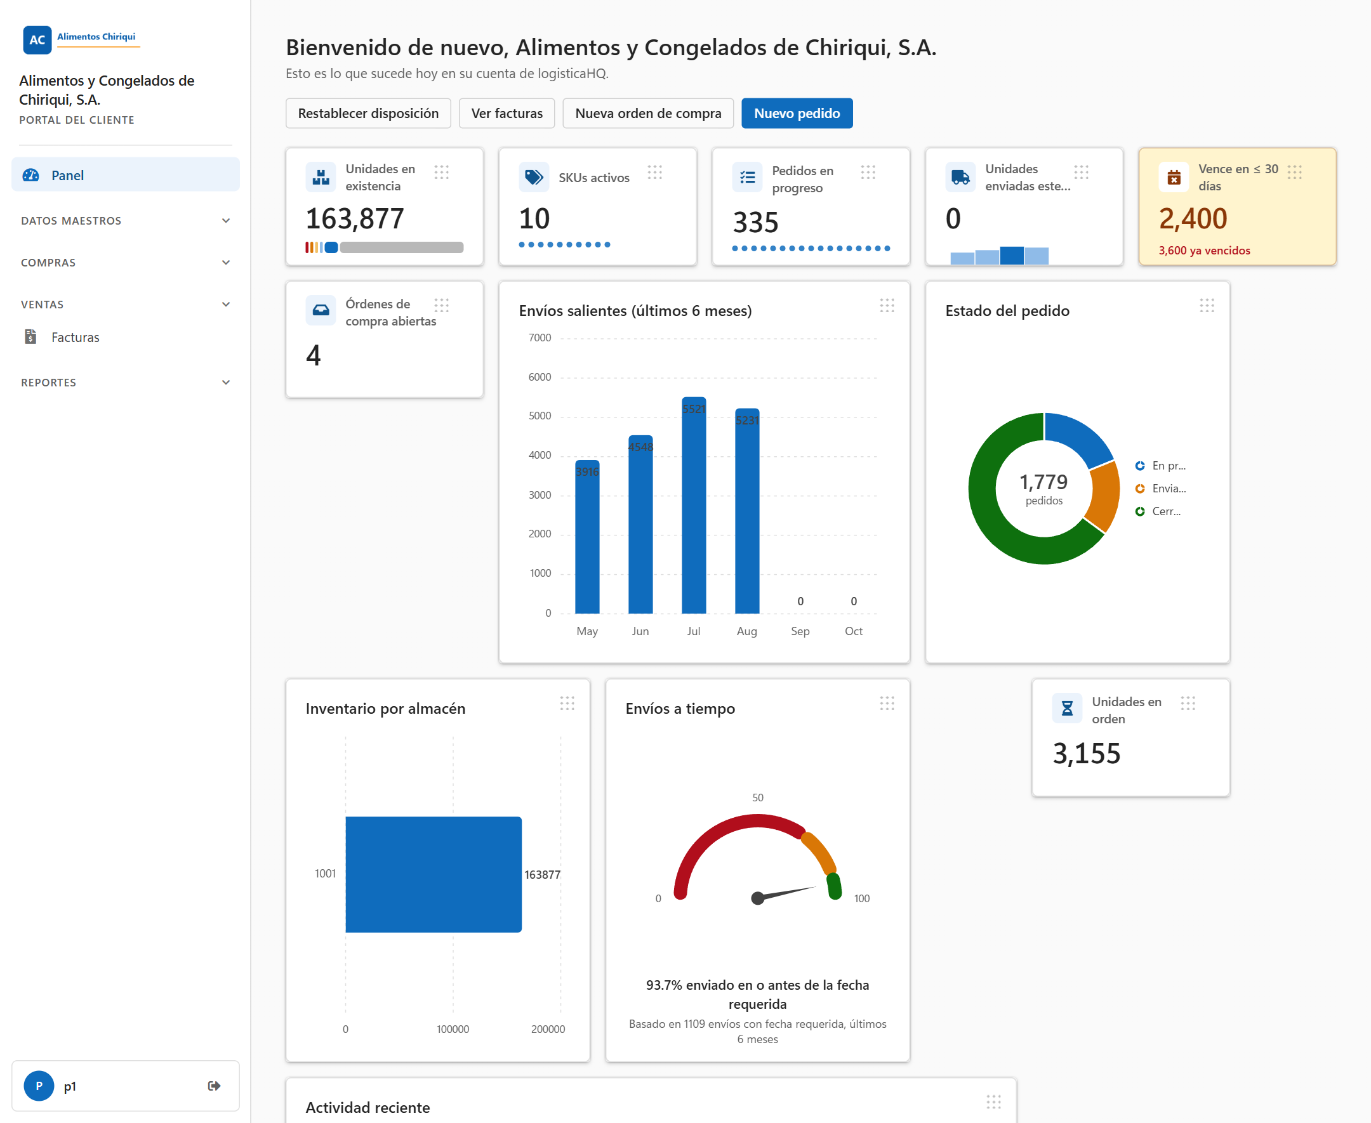Toggle the Cerrado legend item in donut chart
Screen dimensions: 1371x1123
click(x=1158, y=511)
